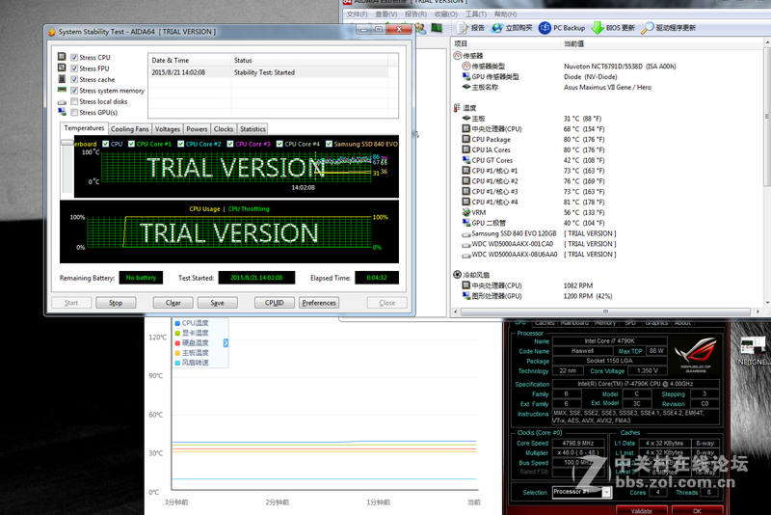Uncheck the Stress CPU checkbox
This screenshot has width=771, height=515.
coord(74,58)
